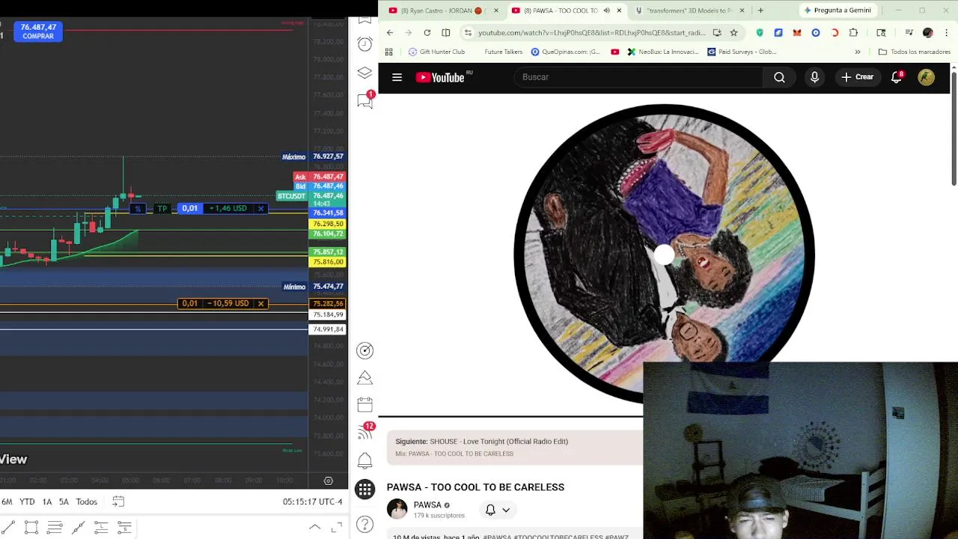Open the browser extensions puzzle icon

[853, 32]
